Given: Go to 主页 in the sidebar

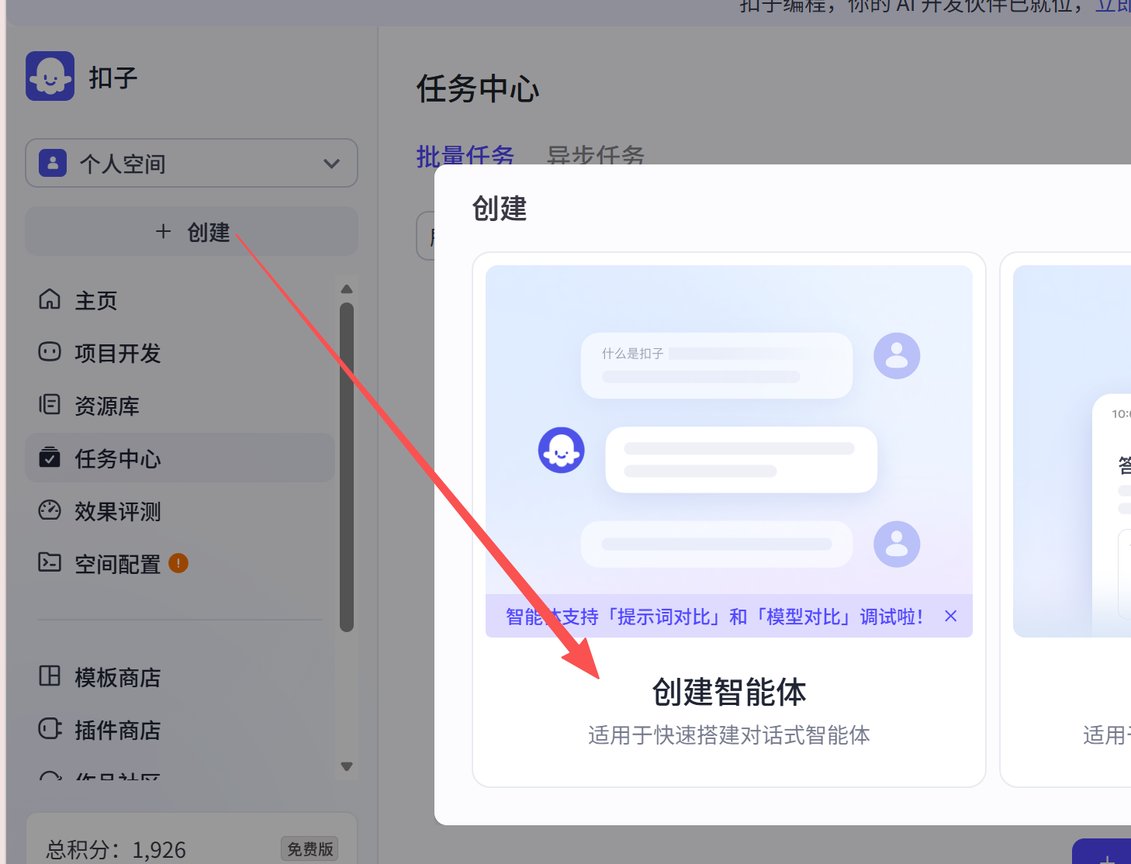Looking at the screenshot, I should (x=180, y=300).
